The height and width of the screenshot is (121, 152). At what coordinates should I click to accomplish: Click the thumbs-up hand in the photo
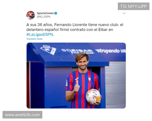coord(77,86)
